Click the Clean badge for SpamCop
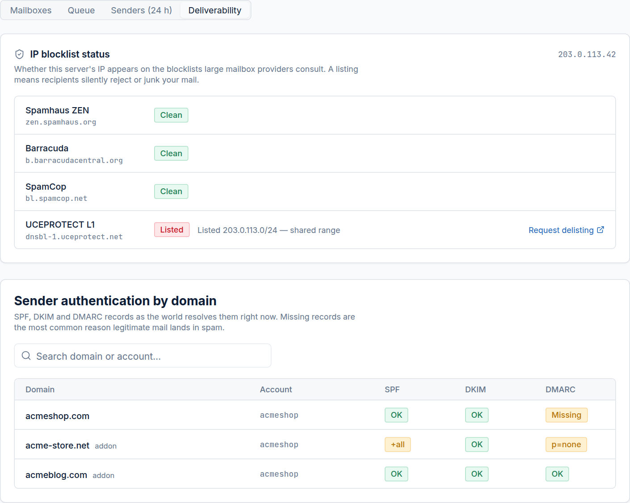Image resolution: width=630 pixels, height=503 pixels. tap(171, 191)
